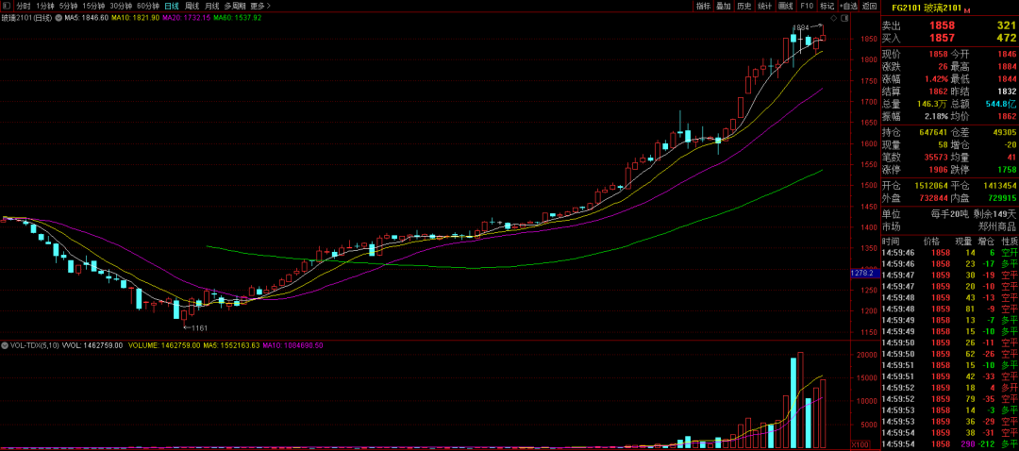Click the MA10: 1821.90 indicator label
Screen dimensions: 1019x451
click(x=135, y=18)
